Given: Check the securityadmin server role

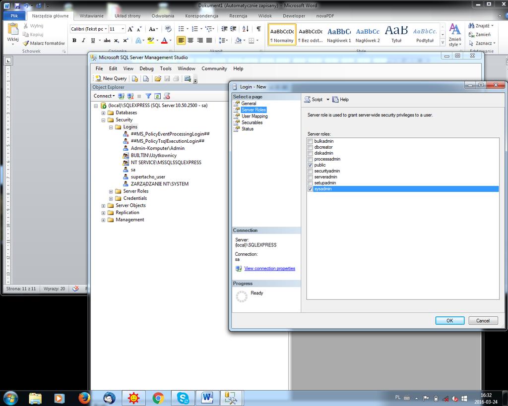Looking at the screenshot, I should 311,171.
